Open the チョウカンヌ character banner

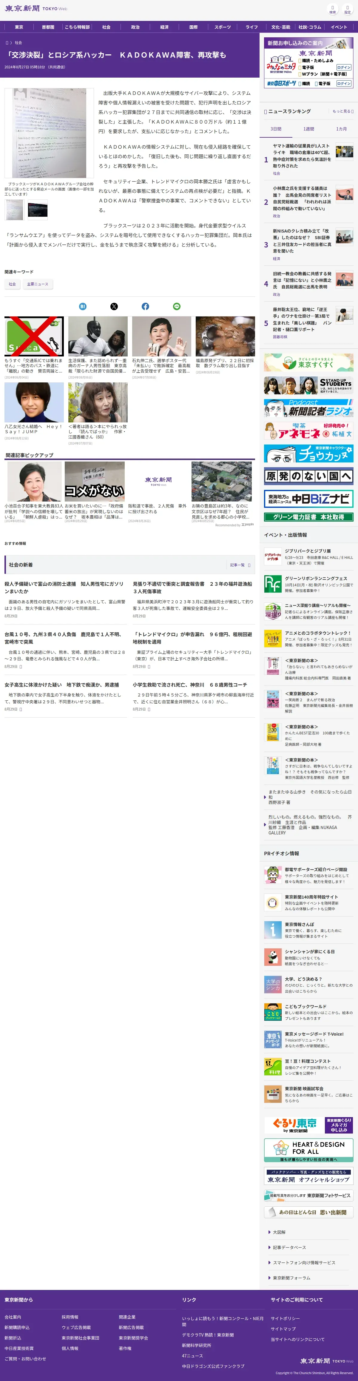point(308,453)
